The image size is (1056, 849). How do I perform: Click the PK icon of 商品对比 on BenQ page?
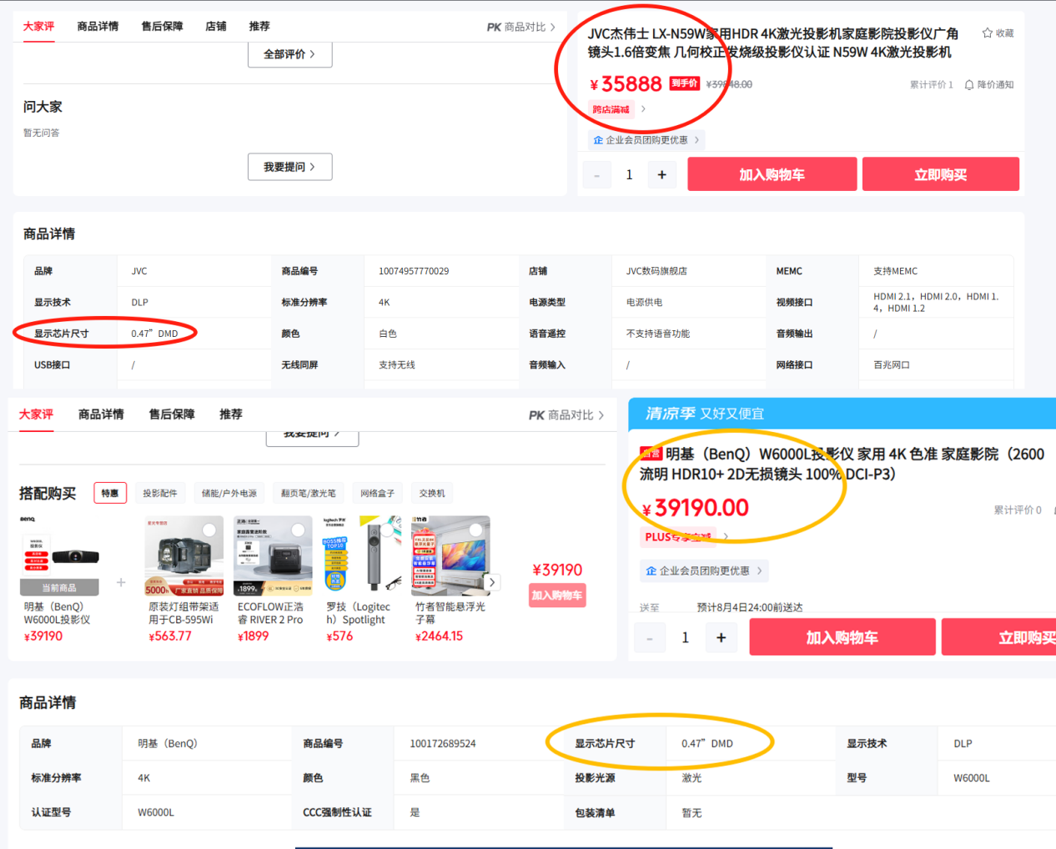[536, 415]
